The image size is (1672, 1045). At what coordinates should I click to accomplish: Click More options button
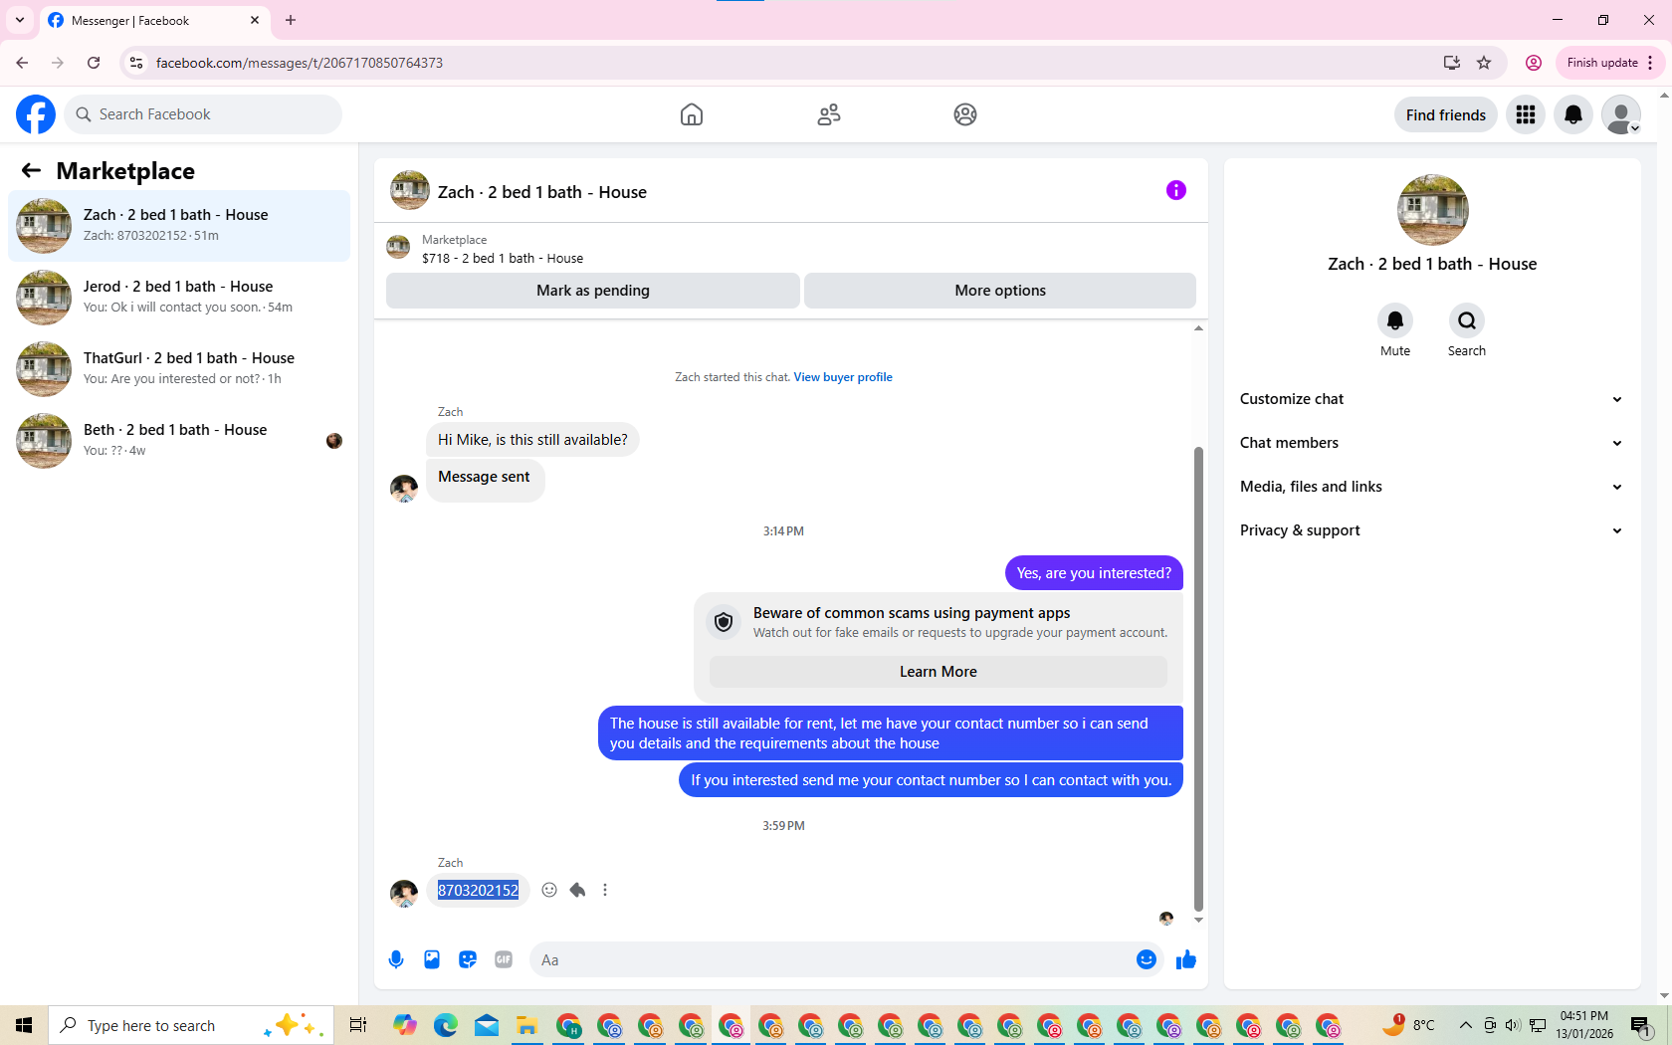(1000, 291)
